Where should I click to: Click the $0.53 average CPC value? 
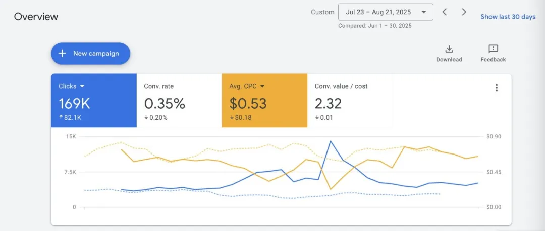pyautogui.click(x=248, y=104)
